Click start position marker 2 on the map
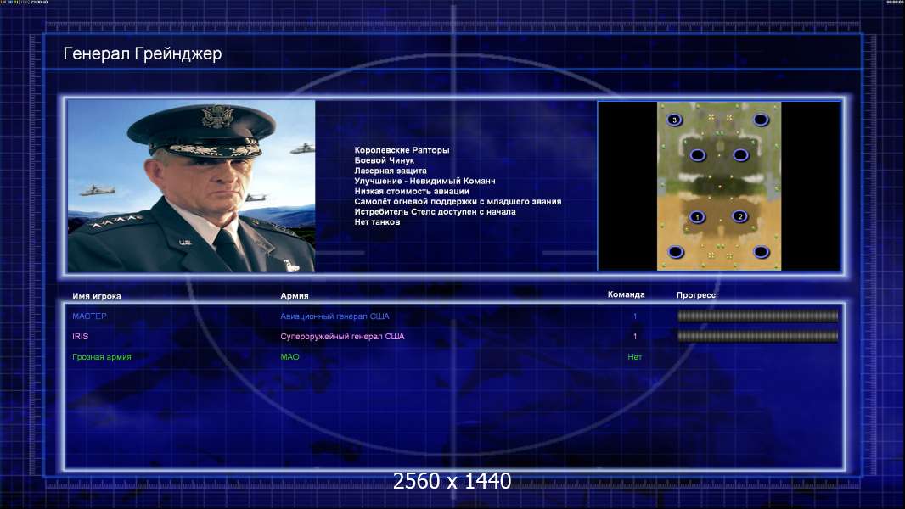This screenshot has width=905, height=509. [740, 216]
